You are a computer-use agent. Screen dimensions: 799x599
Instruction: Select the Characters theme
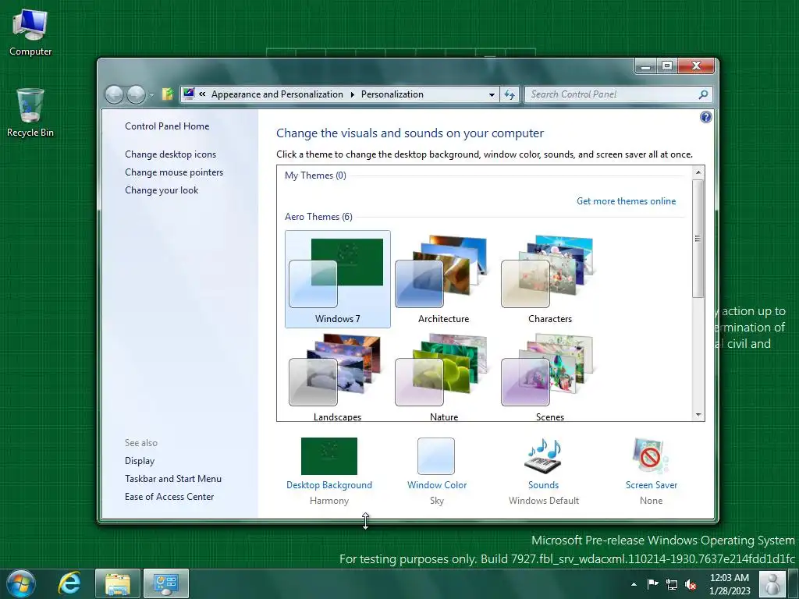(x=550, y=279)
